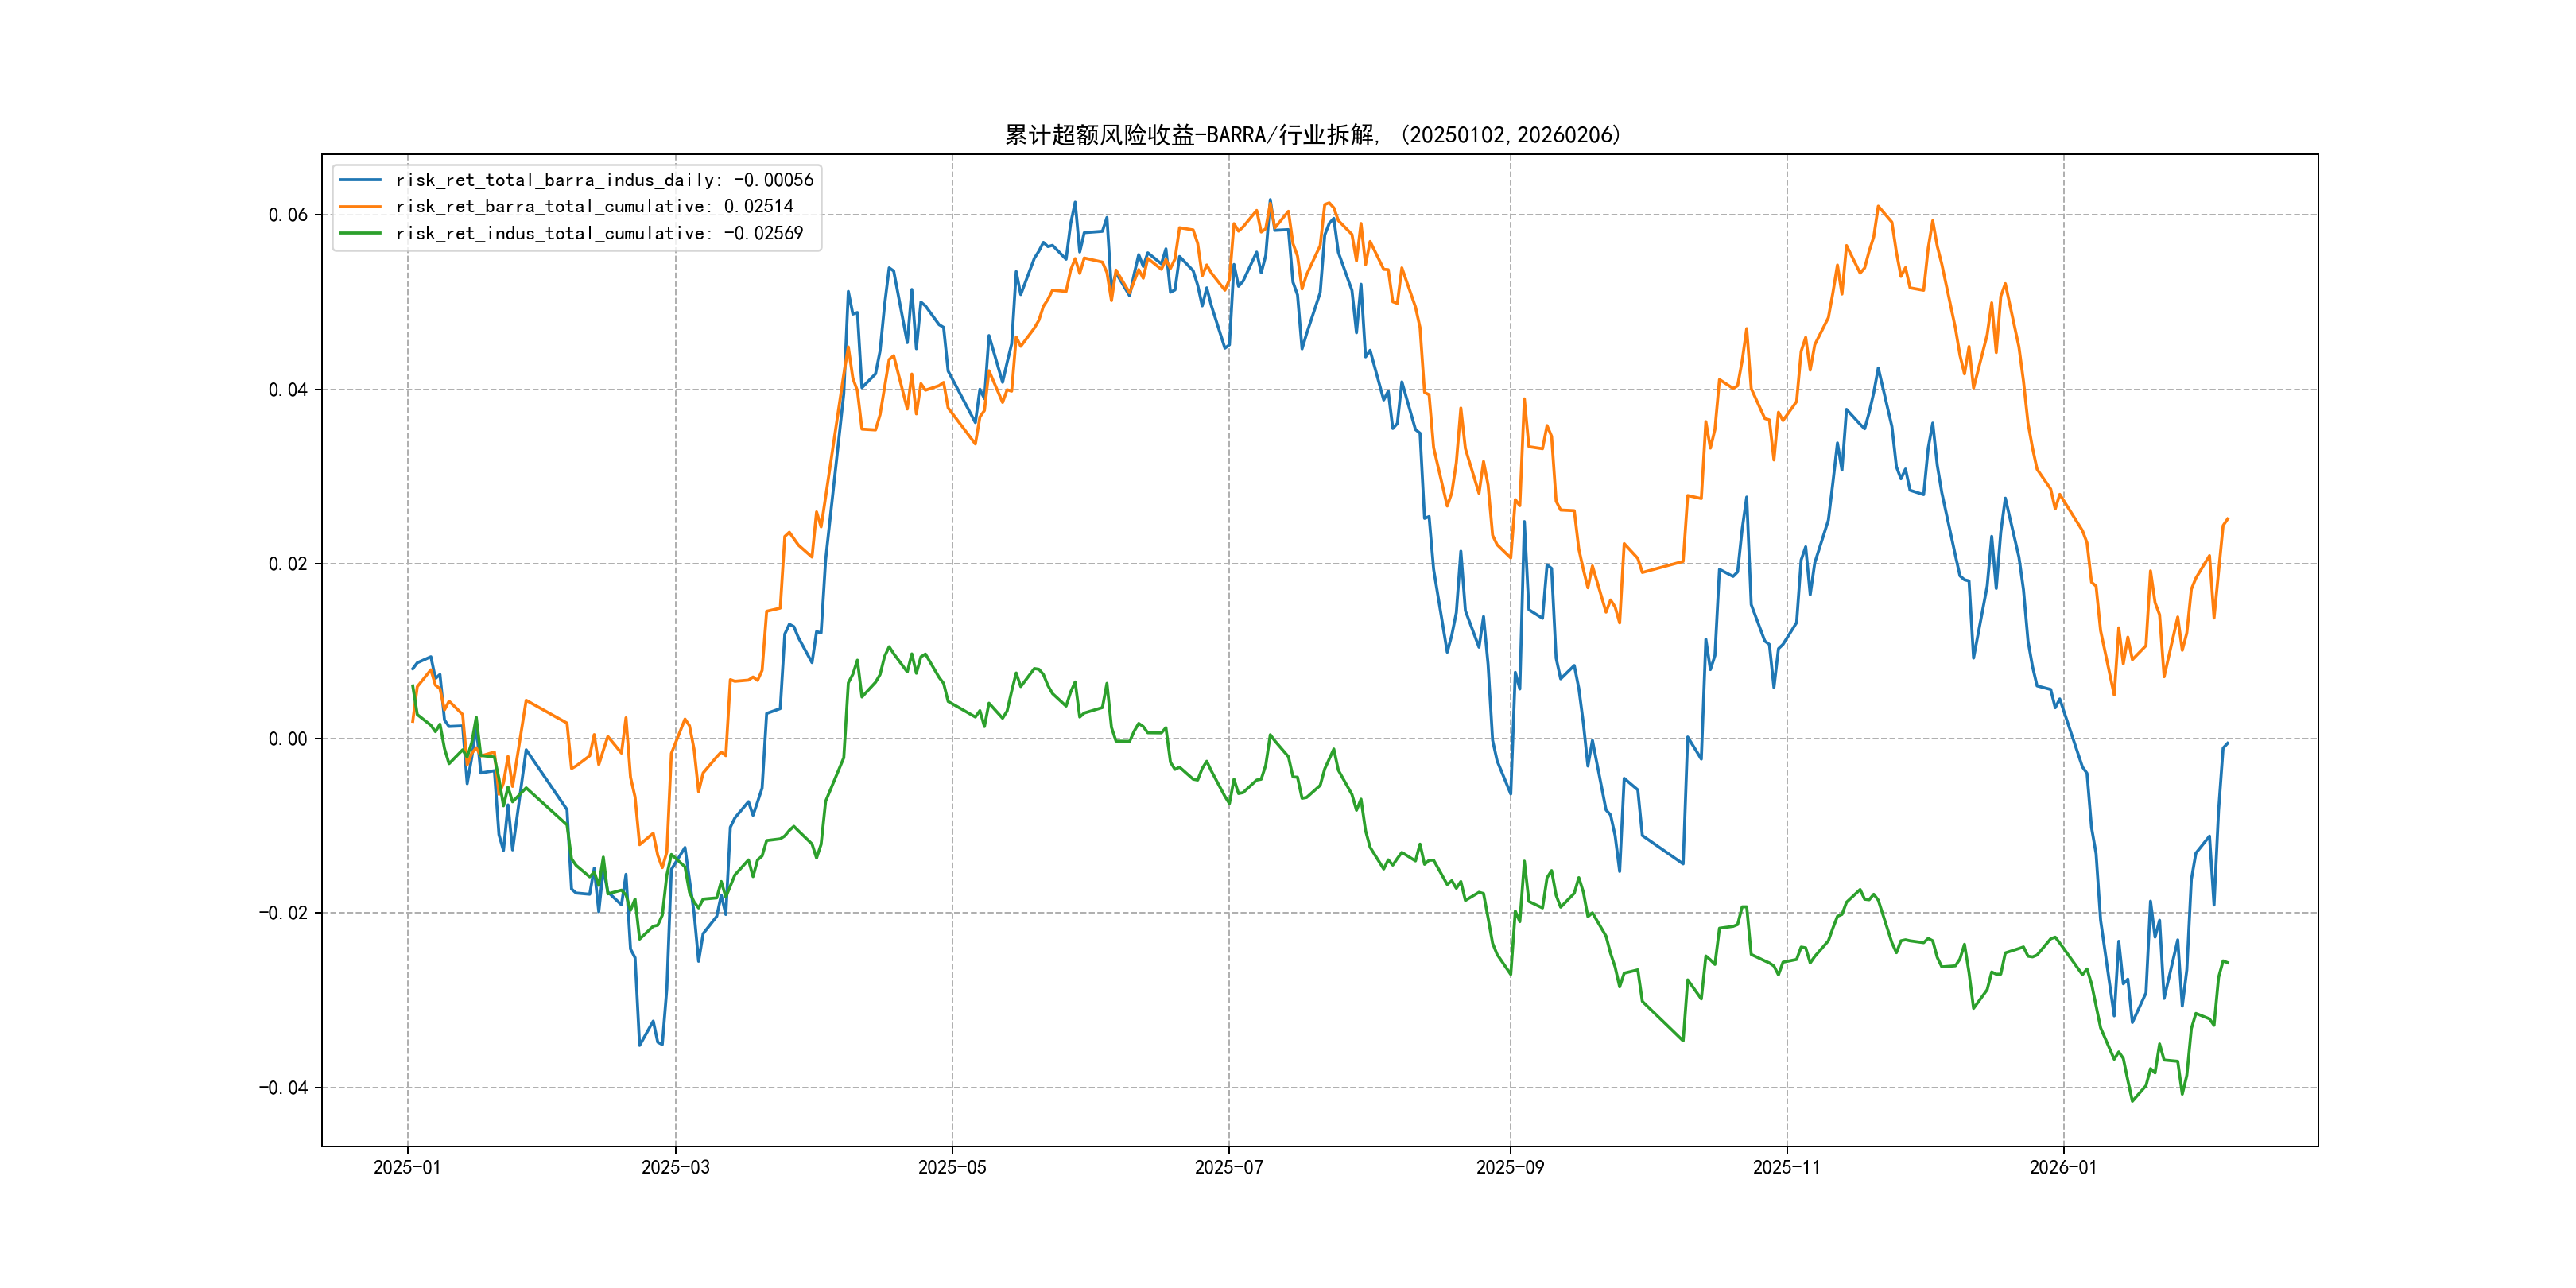Click the 2025-07 x-axis tick label

[x=1229, y=1167]
